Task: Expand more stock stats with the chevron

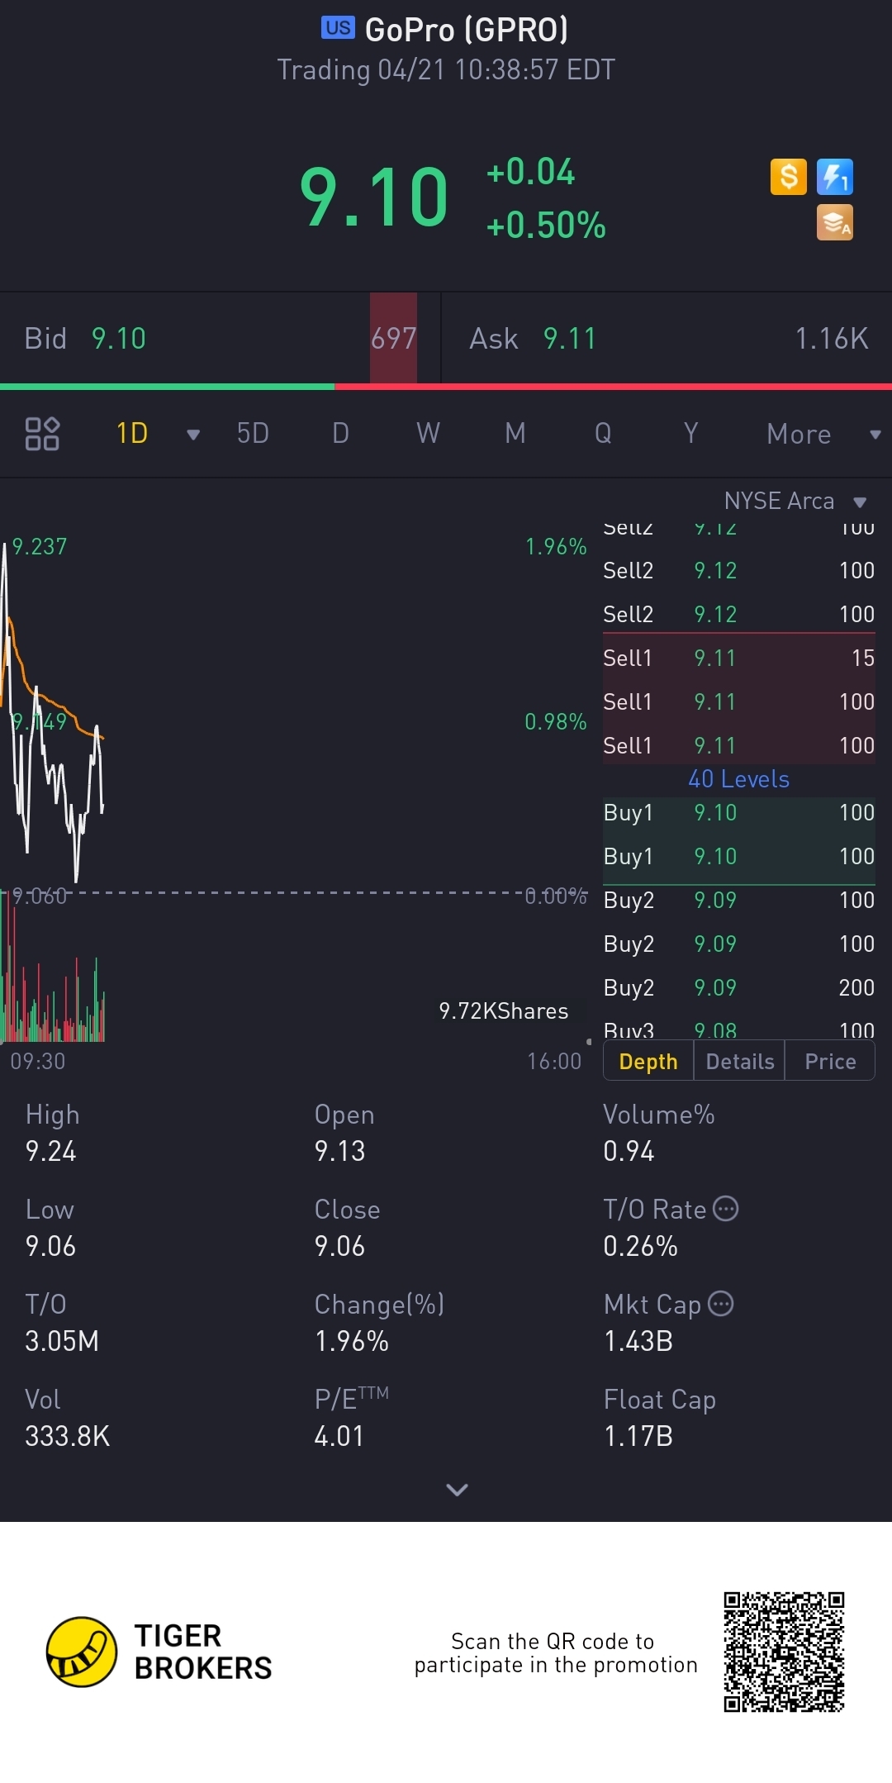Action: pos(457,1490)
